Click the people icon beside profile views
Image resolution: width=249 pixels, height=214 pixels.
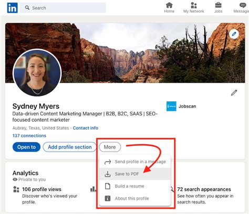pos(16,189)
